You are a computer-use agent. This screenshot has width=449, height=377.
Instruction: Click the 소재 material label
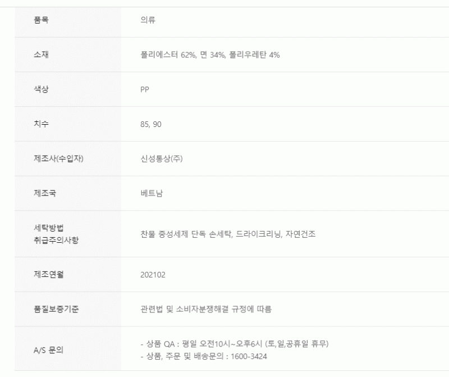click(41, 54)
